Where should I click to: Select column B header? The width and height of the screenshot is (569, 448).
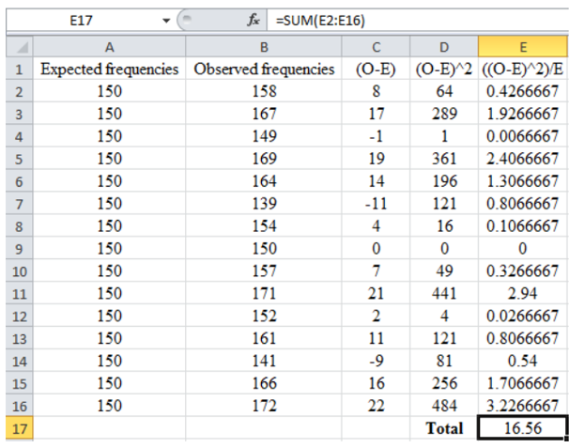pos(263,45)
